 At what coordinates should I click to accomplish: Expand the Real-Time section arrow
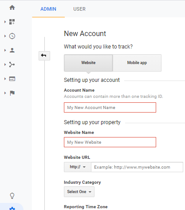[x=5, y=36]
